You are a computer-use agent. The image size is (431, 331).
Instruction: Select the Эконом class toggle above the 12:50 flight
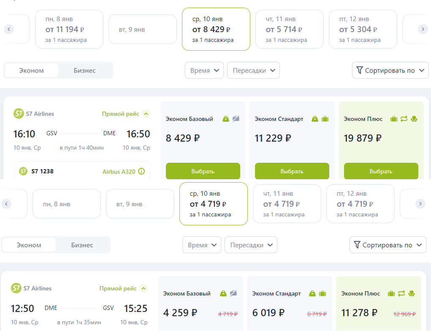point(29,245)
